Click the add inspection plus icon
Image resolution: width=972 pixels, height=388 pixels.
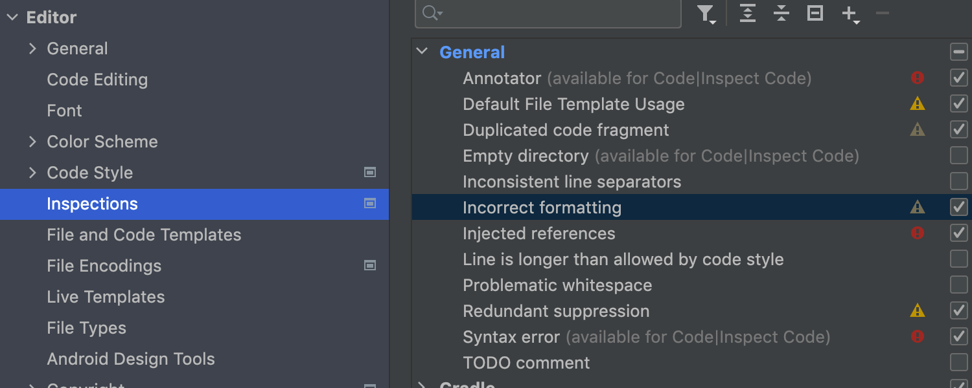click(x=850, y=14)
